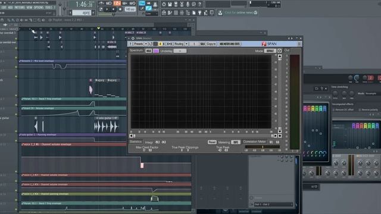Click SPAN Presets button
The height and width of the screenshot is (214, 381).
pyautogui.click(x=139, y=44)
